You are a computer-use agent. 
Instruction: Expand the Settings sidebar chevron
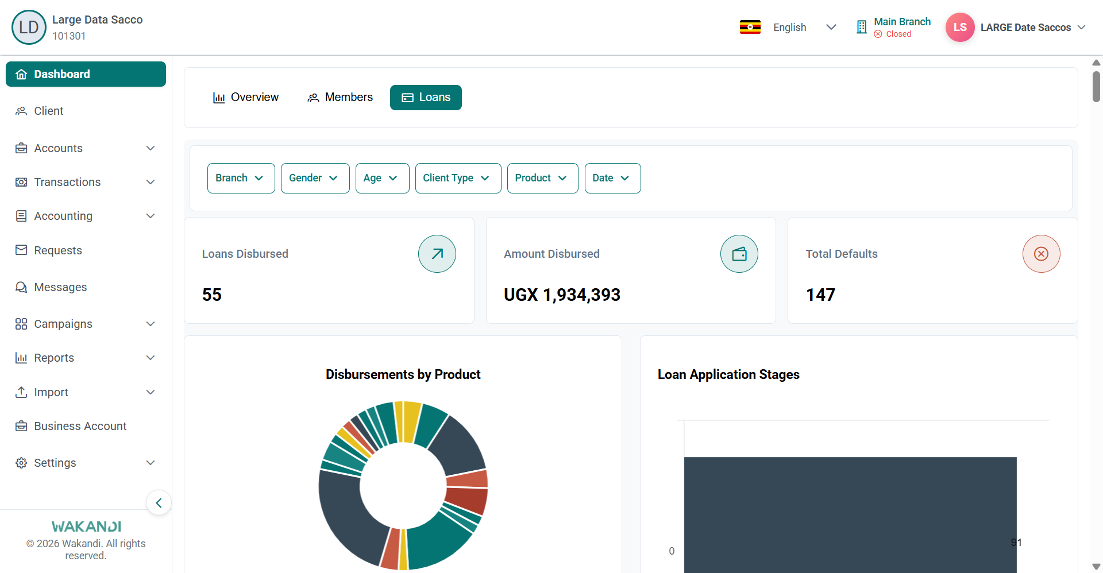pyautogui.click(x=151, y=463)
